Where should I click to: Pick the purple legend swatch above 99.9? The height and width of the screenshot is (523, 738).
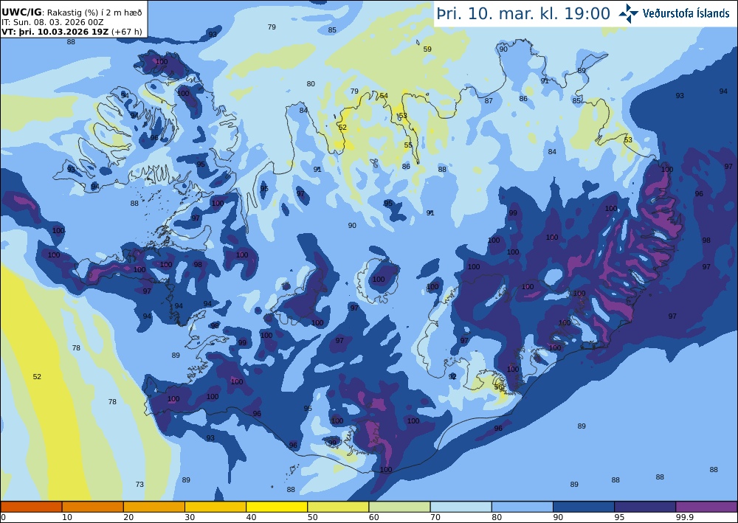click(x=706, y=507)
